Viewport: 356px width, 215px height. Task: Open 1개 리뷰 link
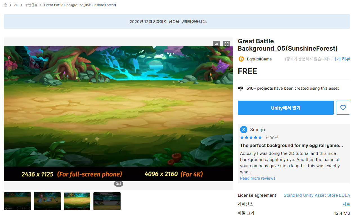click(342, 59)
